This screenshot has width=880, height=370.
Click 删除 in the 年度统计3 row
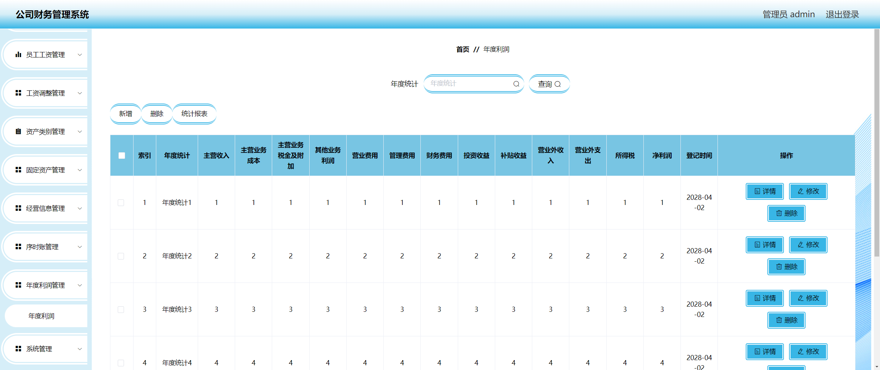(786, 320)
